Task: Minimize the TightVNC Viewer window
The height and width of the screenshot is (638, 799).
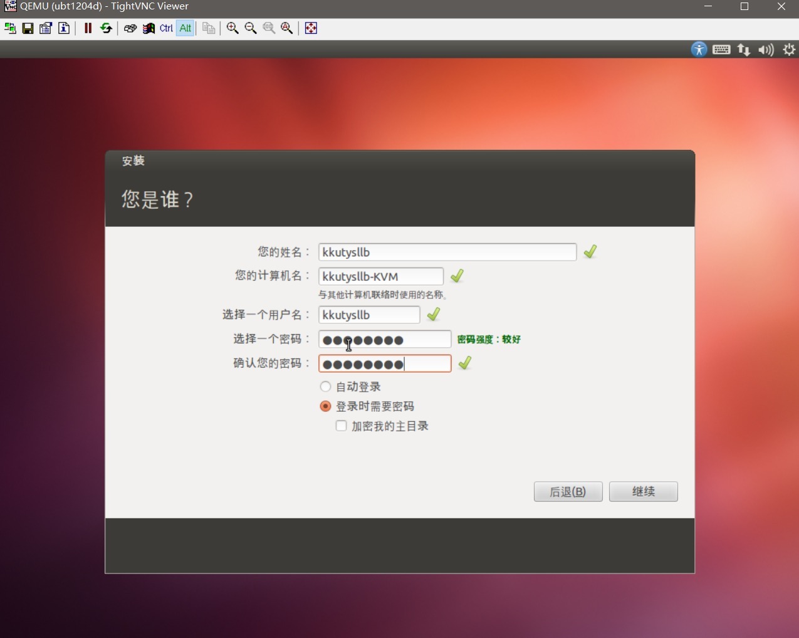Action: pyautogui.click(x=708, y=6)
